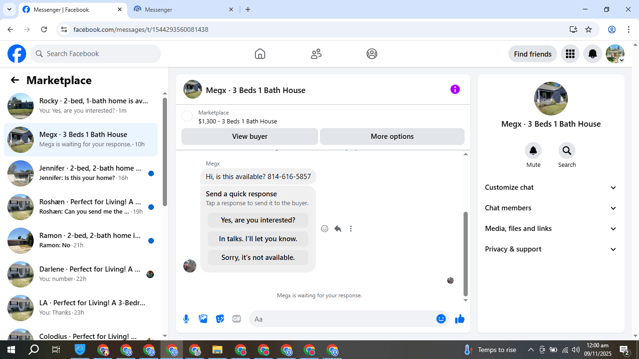Open Task View on taskbar
Screen dimensions: 639x359
pyautogui.click(x=56, y=350)
